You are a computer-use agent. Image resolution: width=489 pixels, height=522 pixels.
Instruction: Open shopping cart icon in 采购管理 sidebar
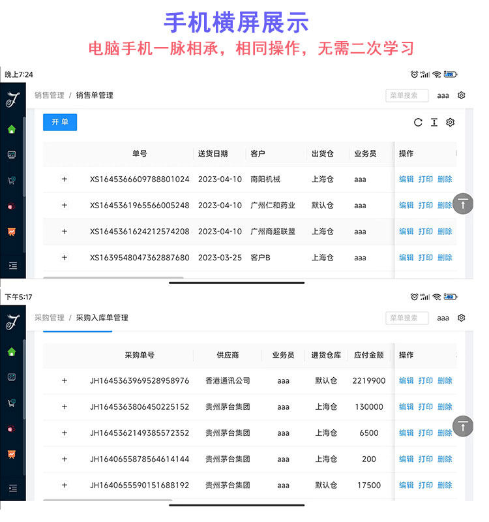click(12, 403)
